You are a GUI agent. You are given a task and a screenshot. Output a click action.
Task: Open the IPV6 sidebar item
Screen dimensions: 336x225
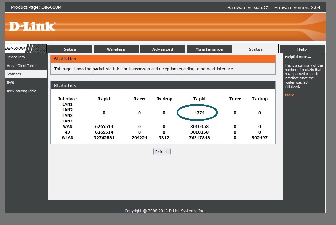(x=10, y=83)
